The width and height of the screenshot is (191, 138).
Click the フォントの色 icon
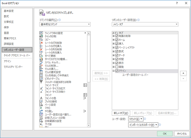[41, 98]
